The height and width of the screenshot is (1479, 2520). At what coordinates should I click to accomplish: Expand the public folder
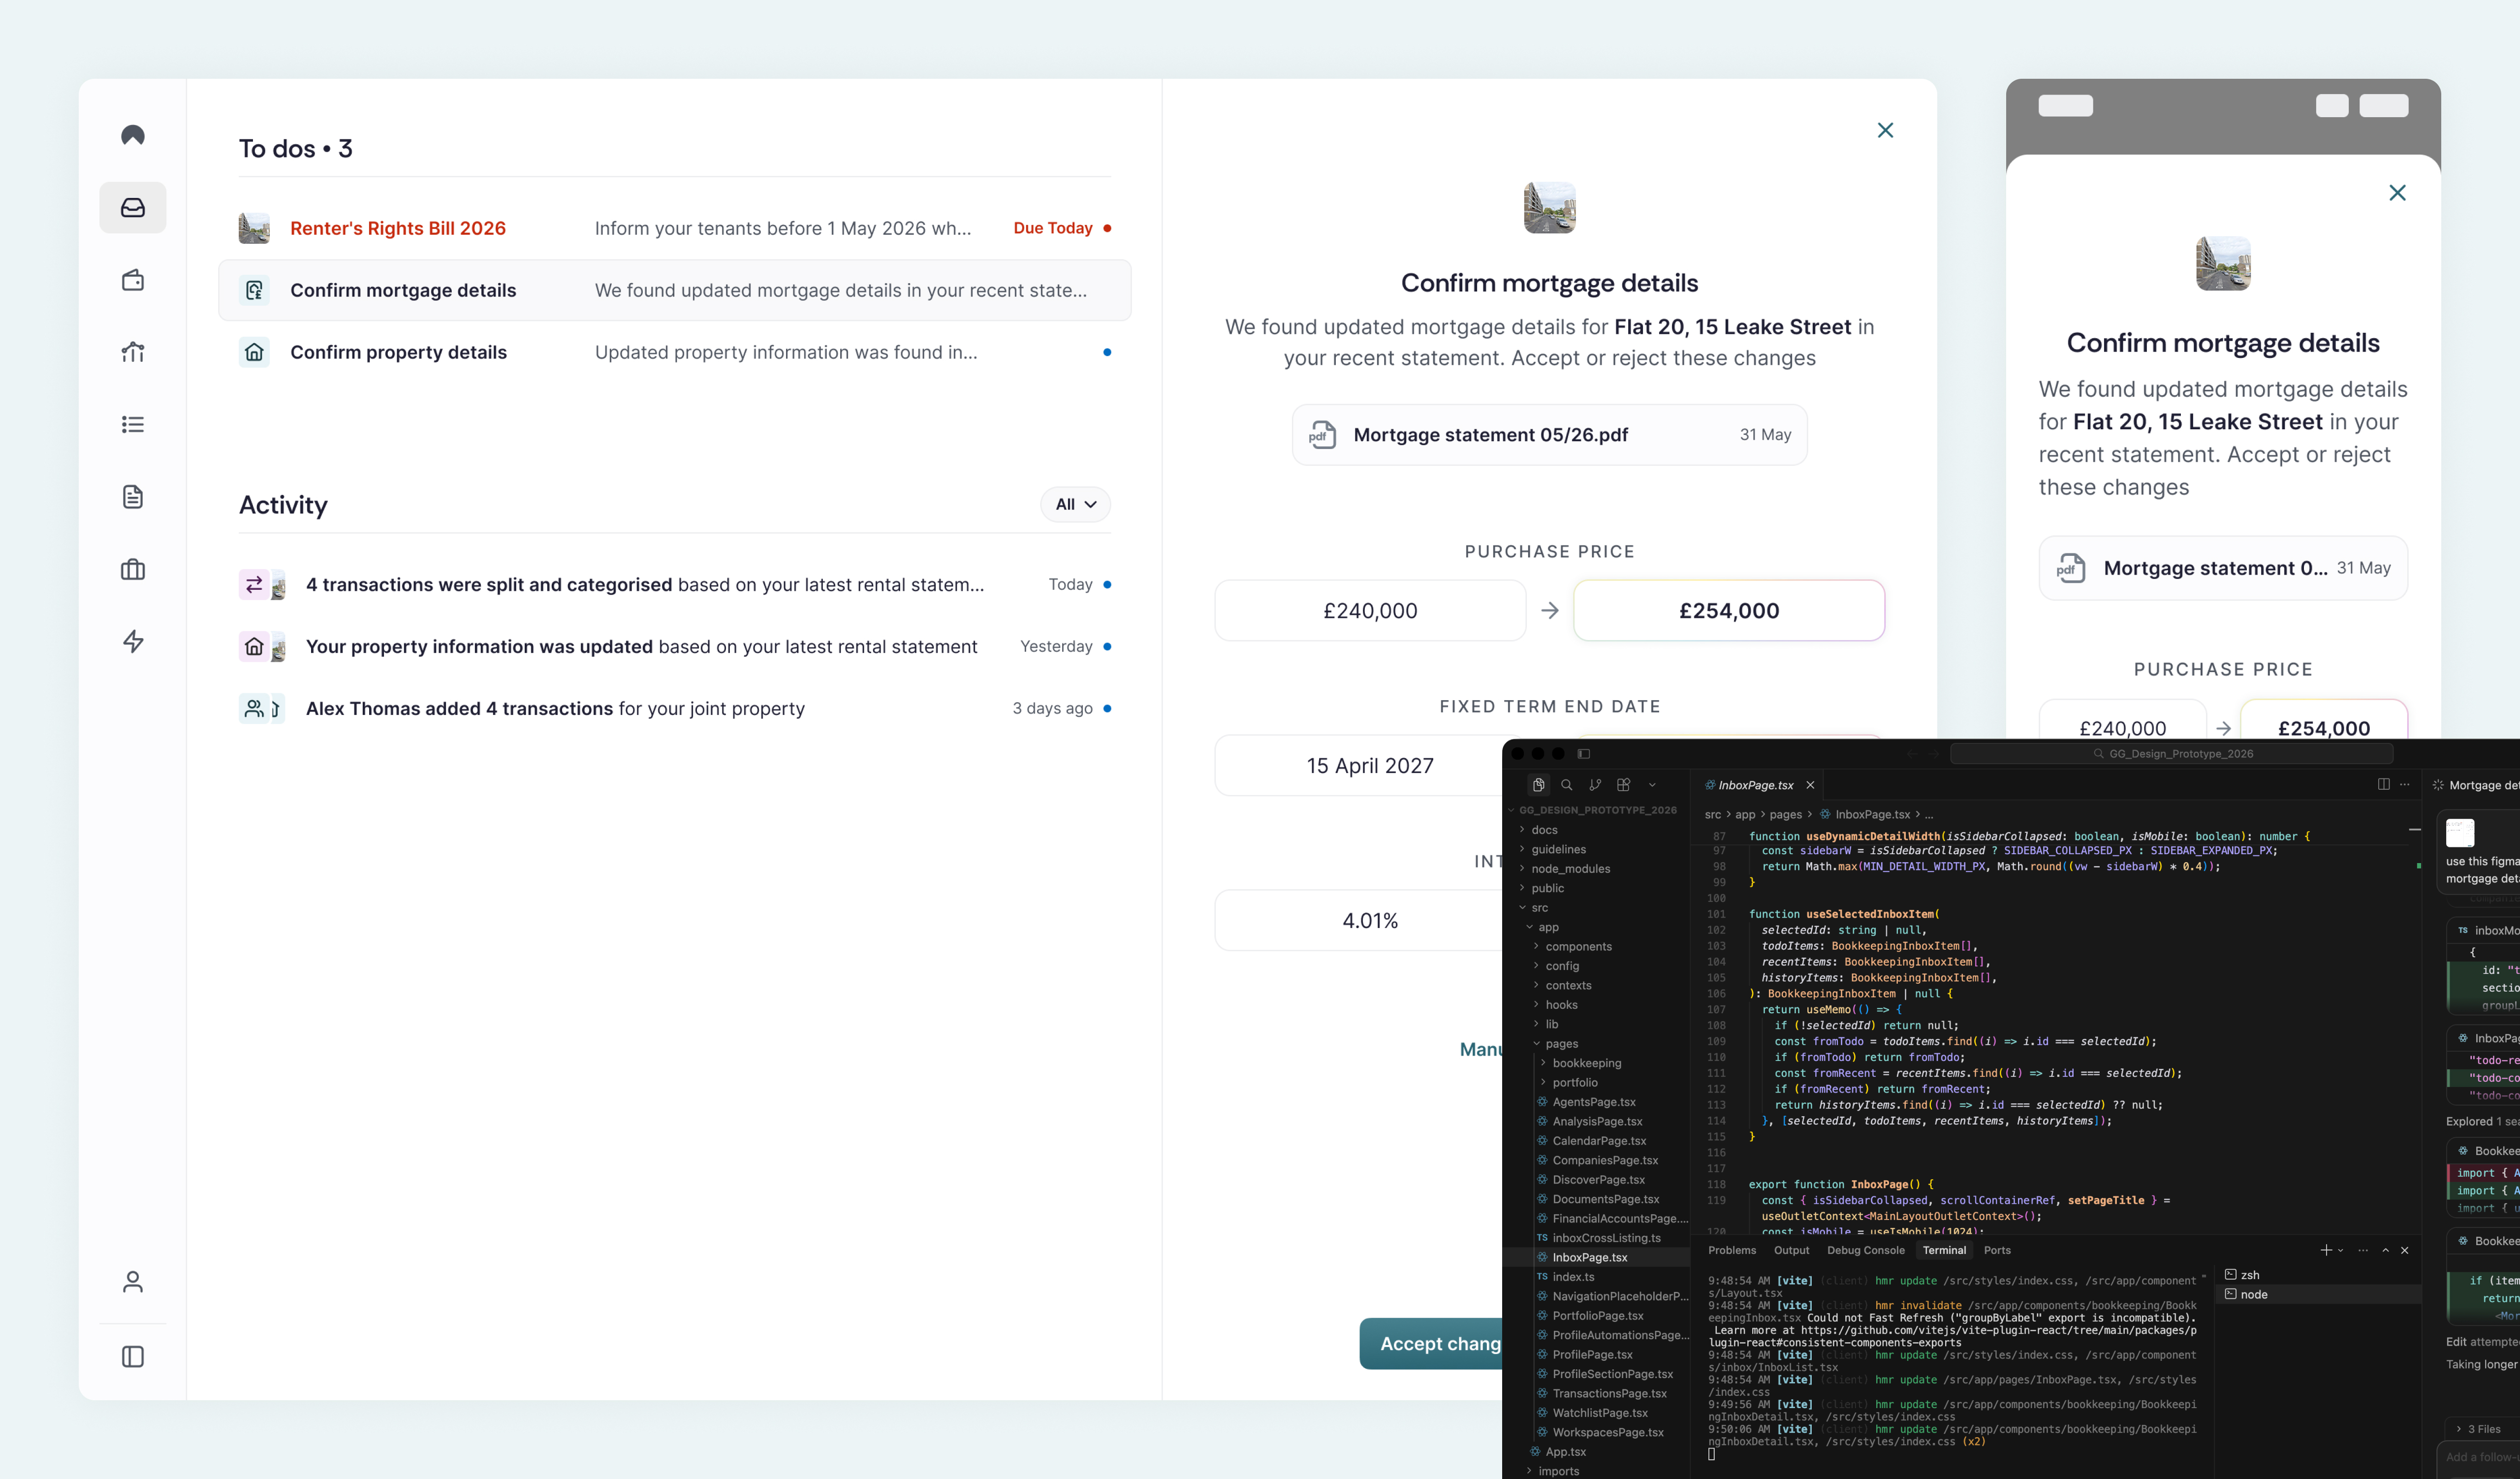pos(1595,888)
